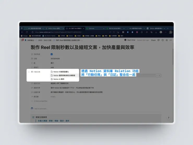Close the Evernote browser tab
Image resolution: width=193 pixels, height=145 pixels.
pyautogui.click(x=104, y=28)
